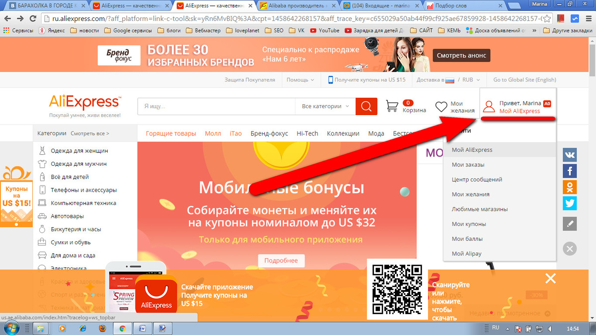Open Chrome menu hamburger icon
This screenshot has width=596, height=335.
[588, 19]
